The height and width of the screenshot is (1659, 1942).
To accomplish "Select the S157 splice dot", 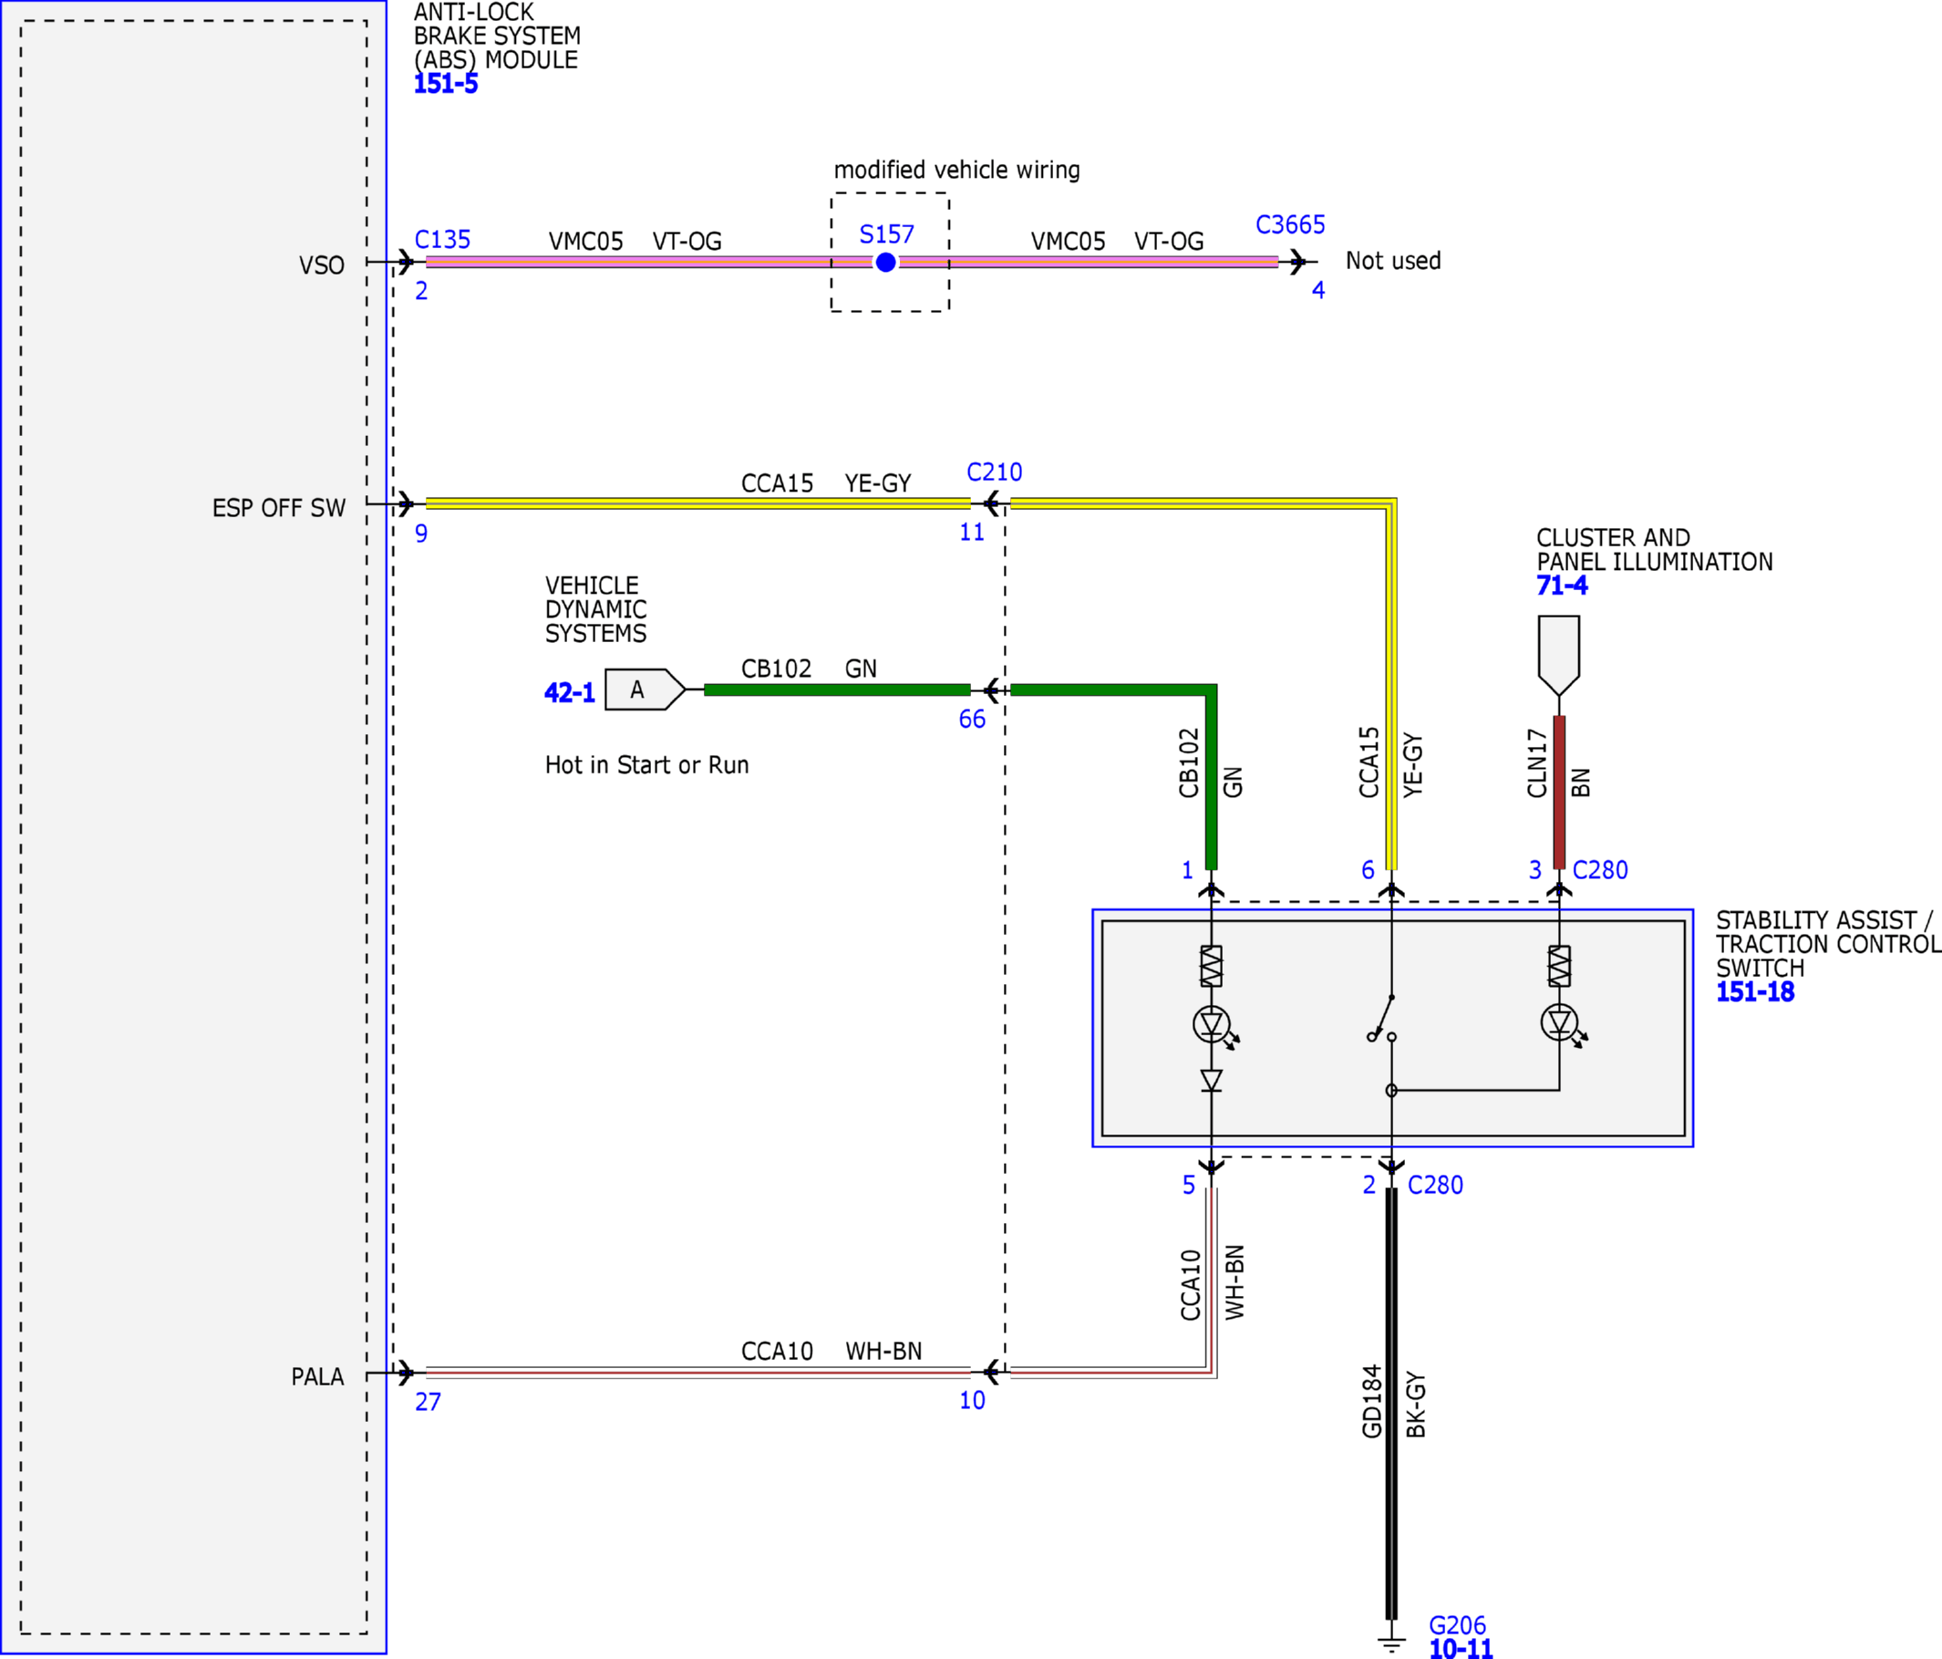I will pyautogui.click(x=885, y=263).
